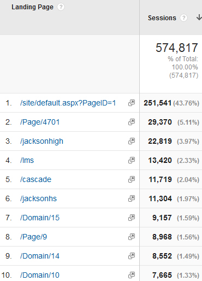
Task: Click pop-out icon next to /Page/9
Action: 132,237
